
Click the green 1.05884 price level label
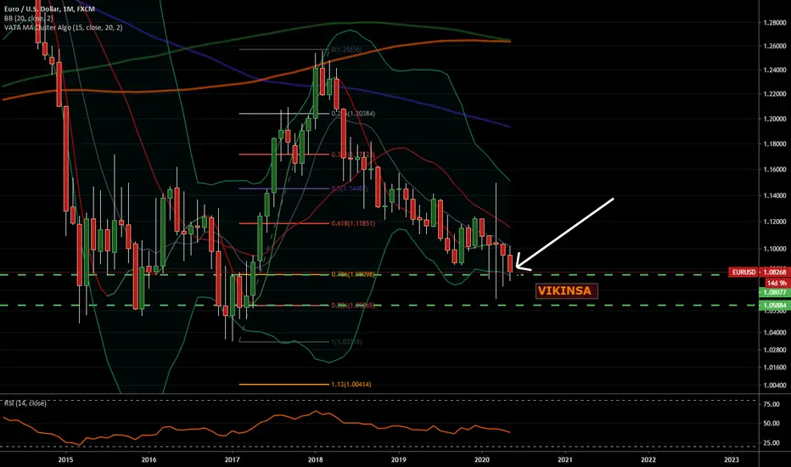(774, 306)
